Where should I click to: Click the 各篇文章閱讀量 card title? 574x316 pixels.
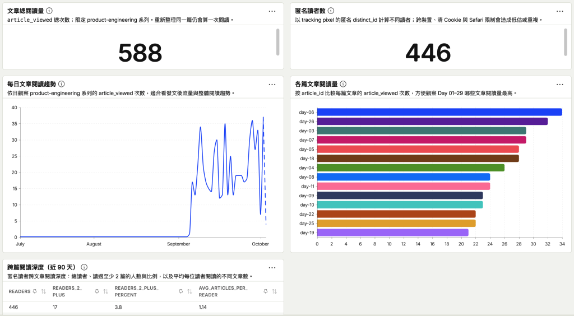[316, 84]
